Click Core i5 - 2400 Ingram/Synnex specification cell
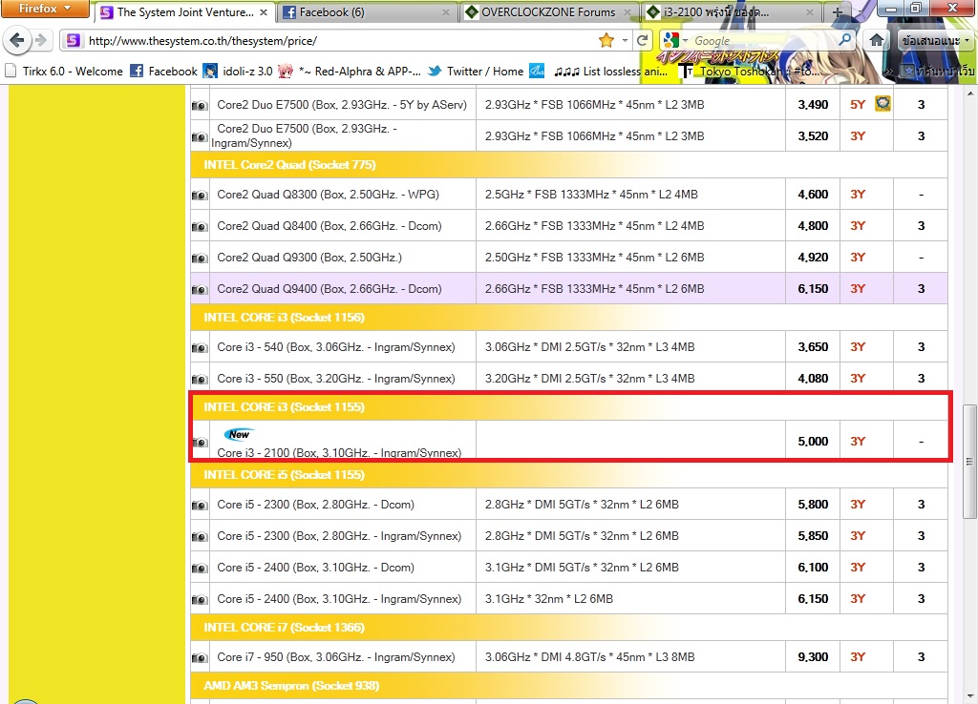Screen dimensions: 978x704 coord(630,599)
